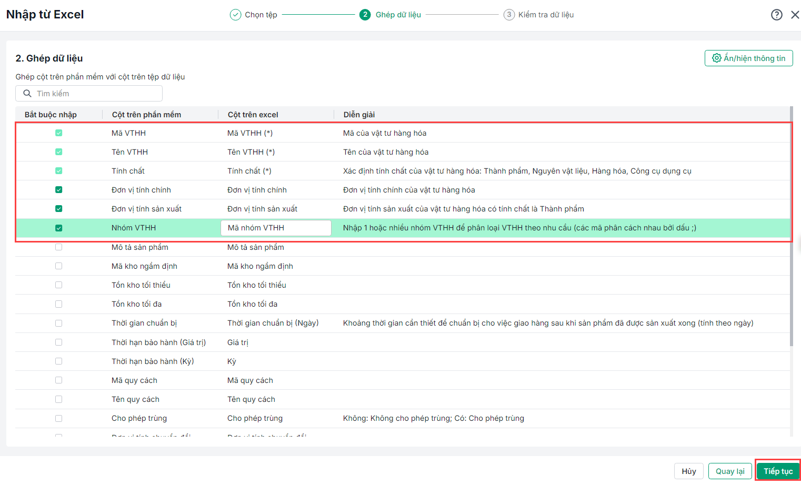
Task: Focus the Tìm kiếm search field
Action: (95, 94)
